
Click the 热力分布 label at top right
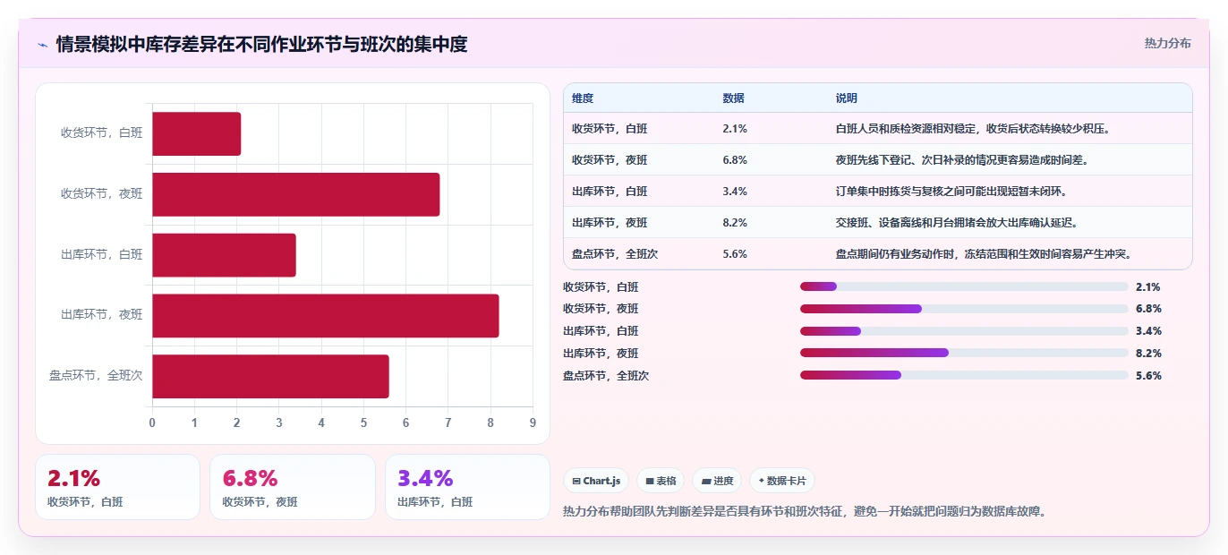(1167, 43)
